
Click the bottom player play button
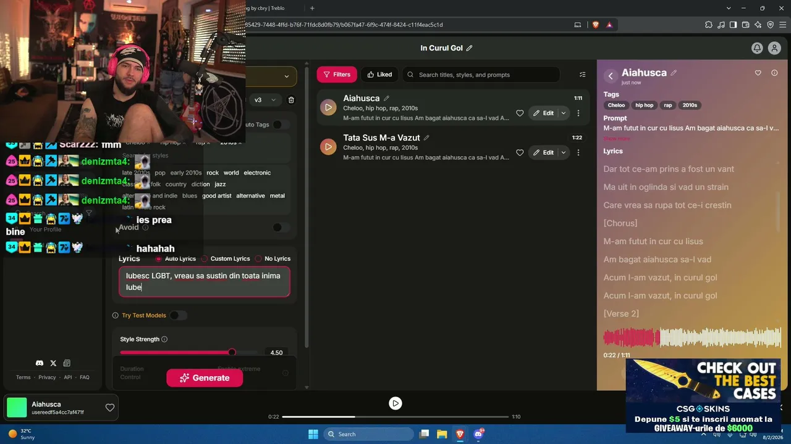395,403
